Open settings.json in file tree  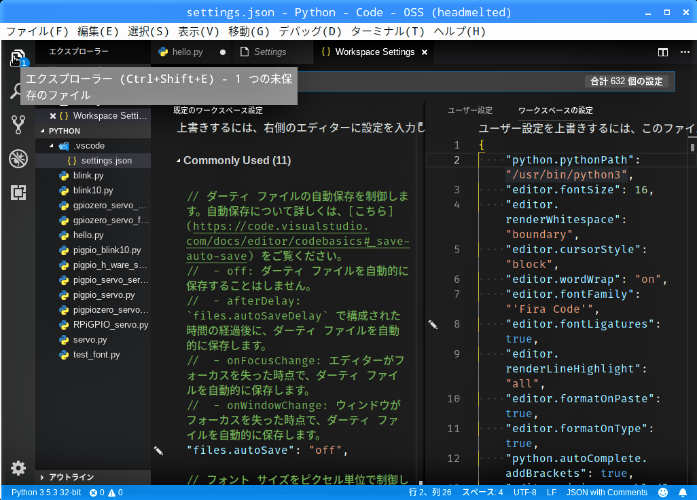(x=93, y=160)
